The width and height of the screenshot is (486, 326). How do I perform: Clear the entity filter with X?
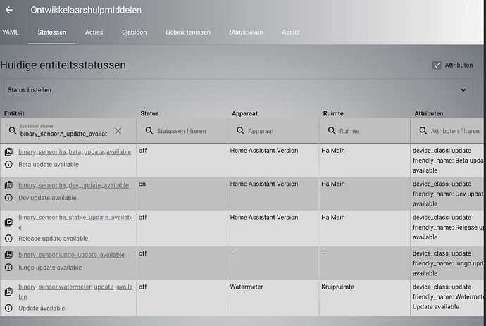pyautogui.click(x=118, y=131)
